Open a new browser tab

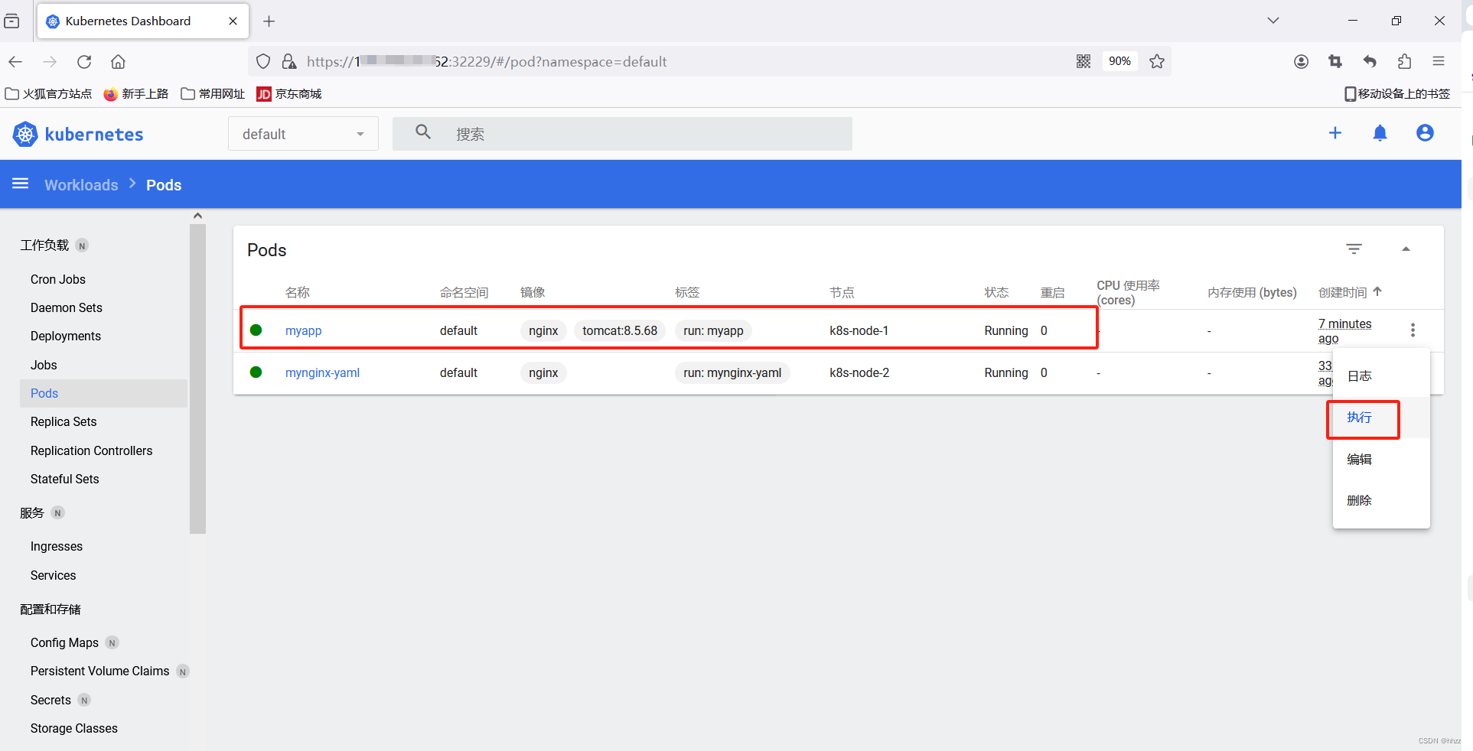pos(269,21)
